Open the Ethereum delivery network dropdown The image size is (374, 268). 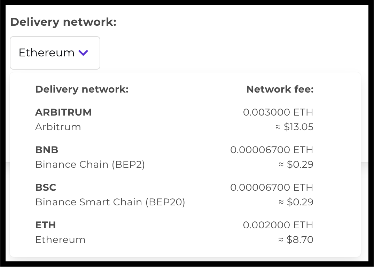[x=55, y=53]
